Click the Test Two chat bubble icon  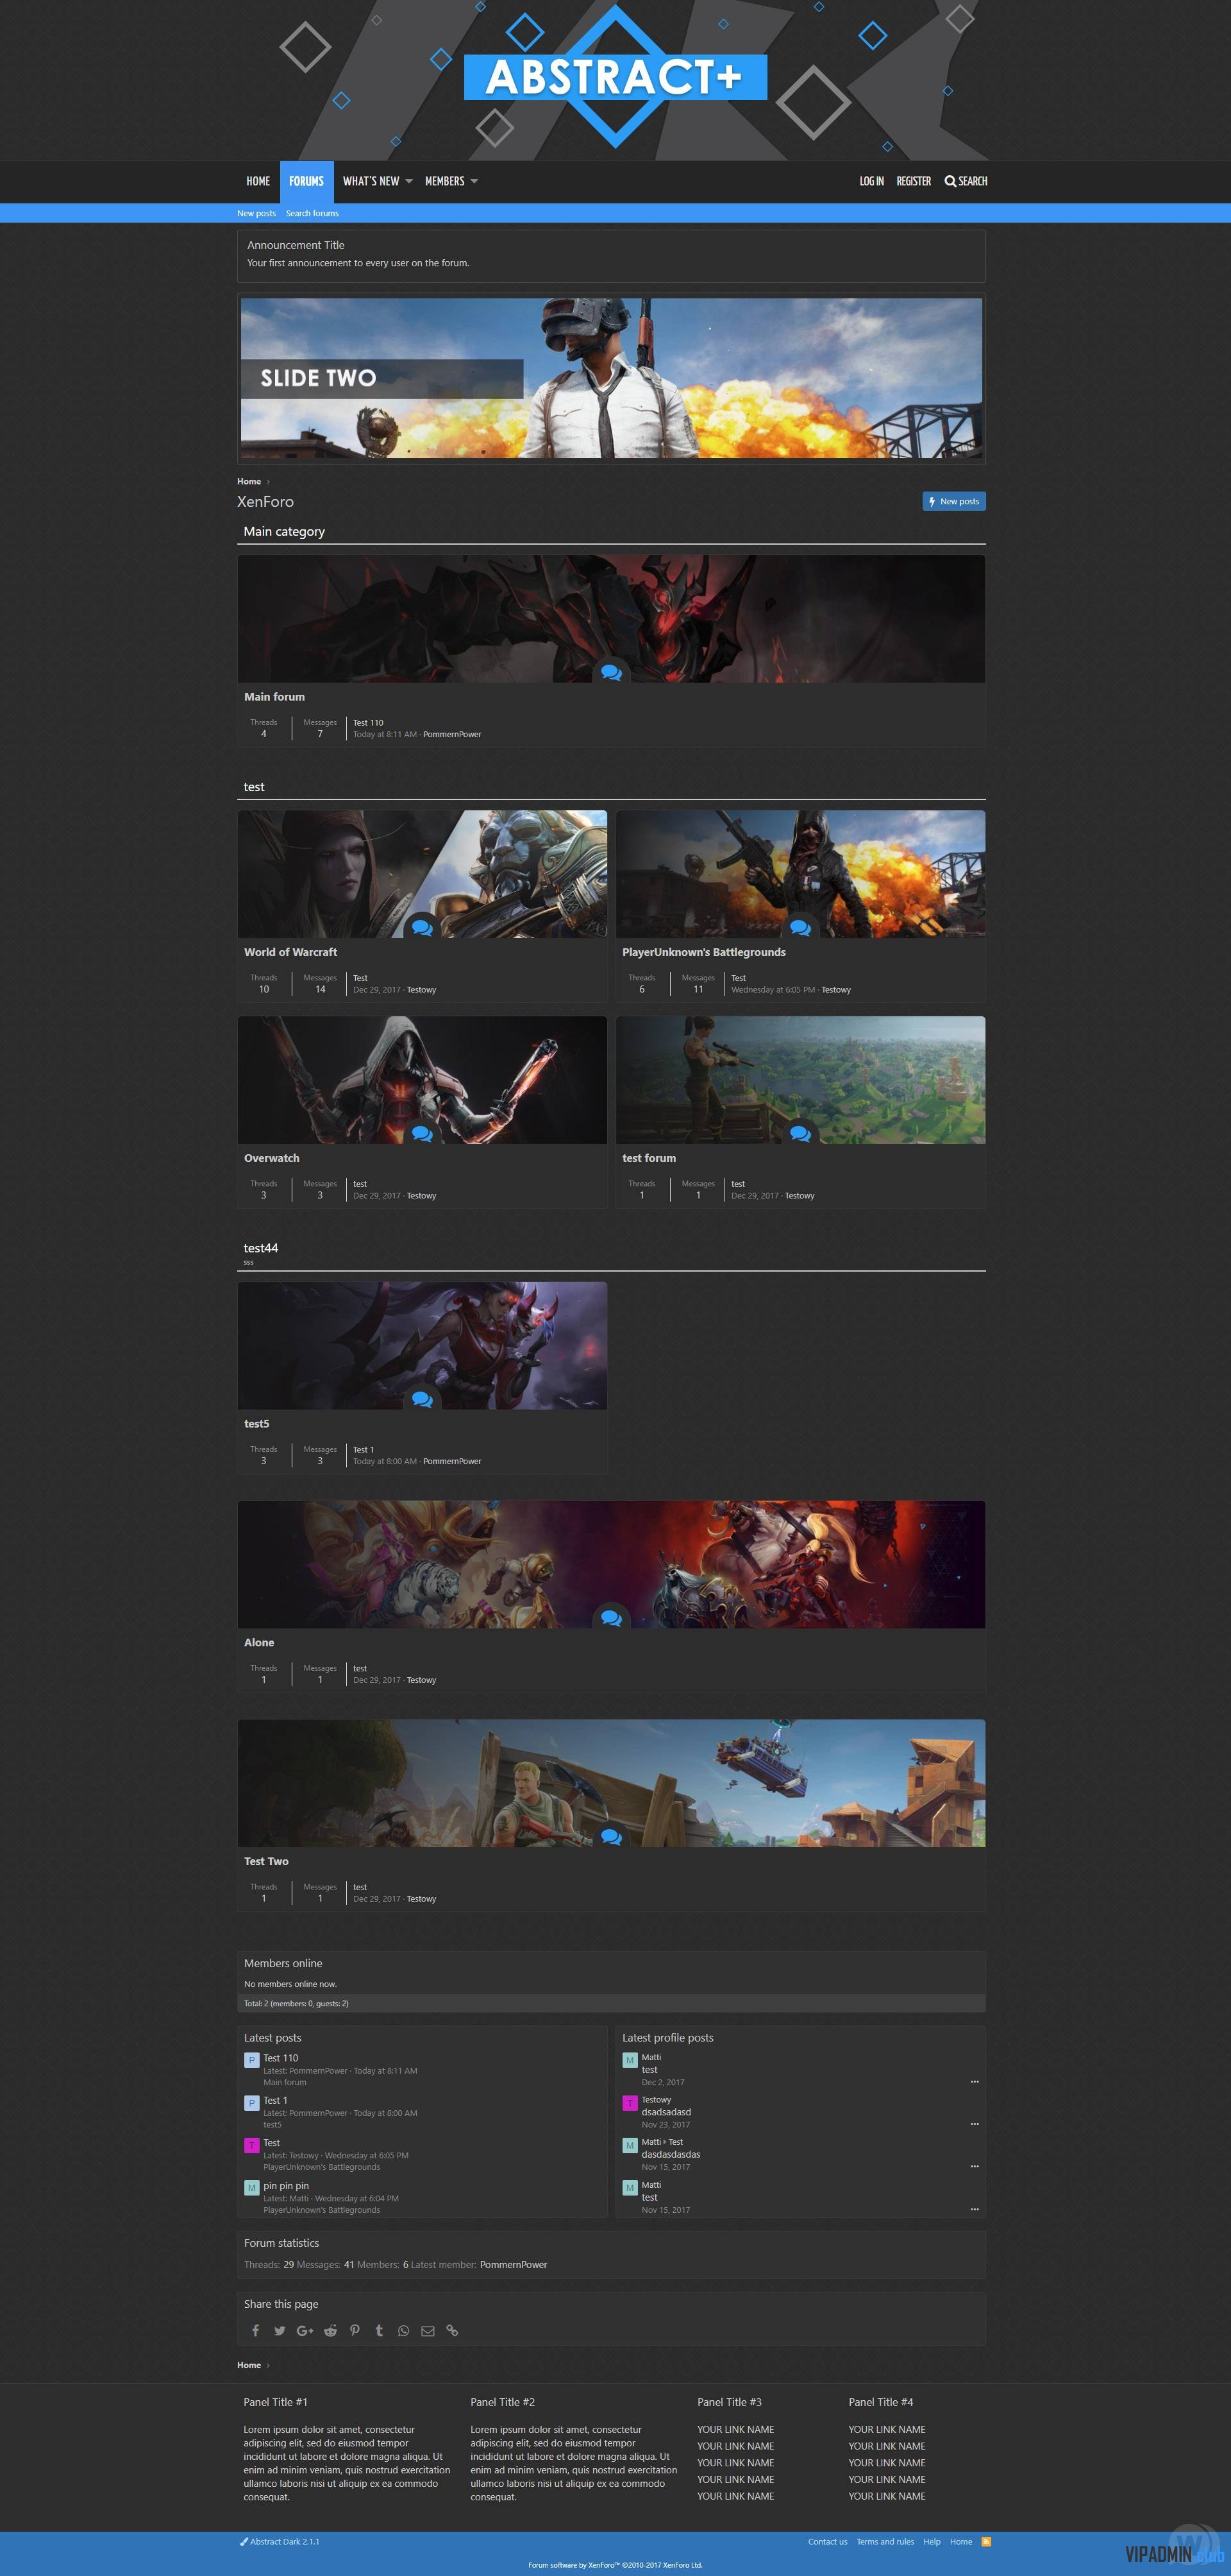point(612,1837)
